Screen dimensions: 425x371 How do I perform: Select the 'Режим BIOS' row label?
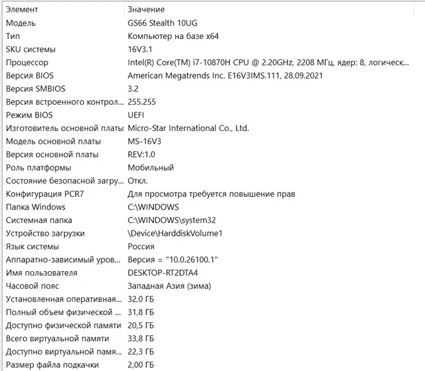pyautogui.click(x=29, y=115)
